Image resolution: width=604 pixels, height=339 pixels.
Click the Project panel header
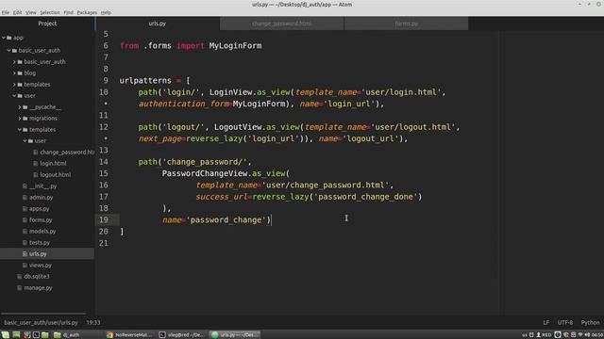[47, 24]
